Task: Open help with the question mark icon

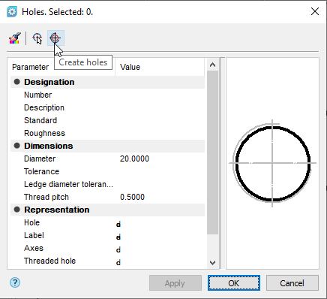Action: [x=15, y=282]
